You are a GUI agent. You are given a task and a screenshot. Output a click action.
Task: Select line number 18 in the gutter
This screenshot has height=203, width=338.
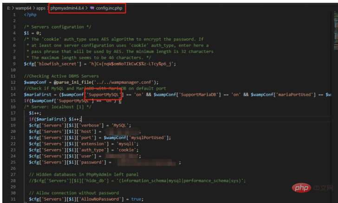tap(13, 119)
